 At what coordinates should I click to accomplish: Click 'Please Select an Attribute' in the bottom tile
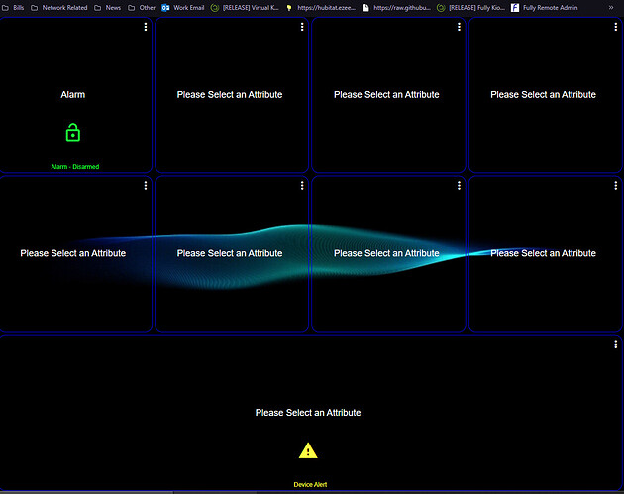pyautogui.click(x=308, y=413)
